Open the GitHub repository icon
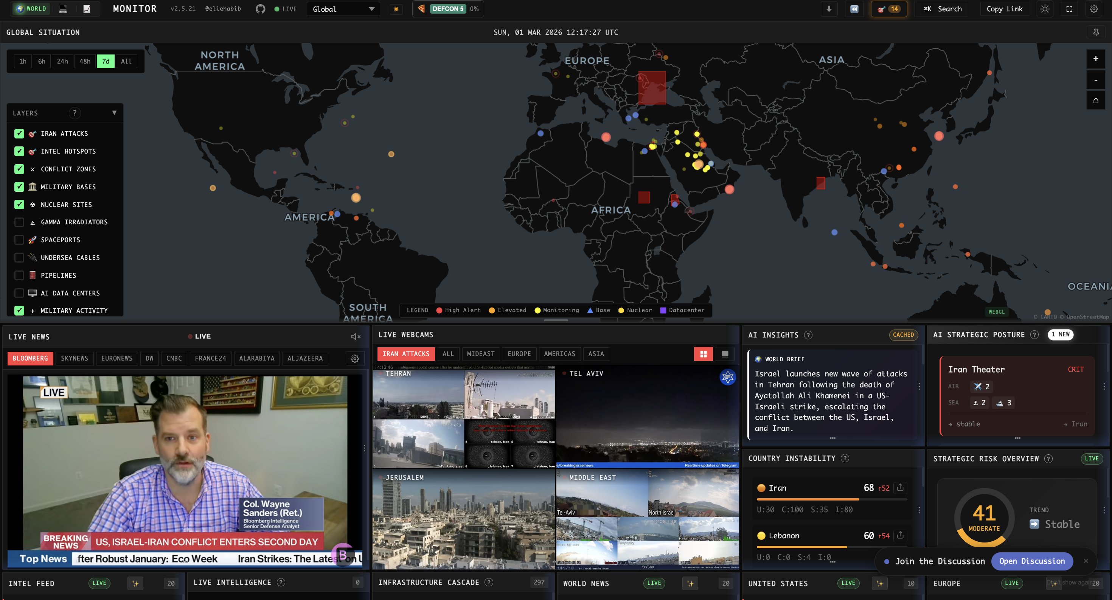The height and width of the screenshot is (600, 1112). click(260, 9)
